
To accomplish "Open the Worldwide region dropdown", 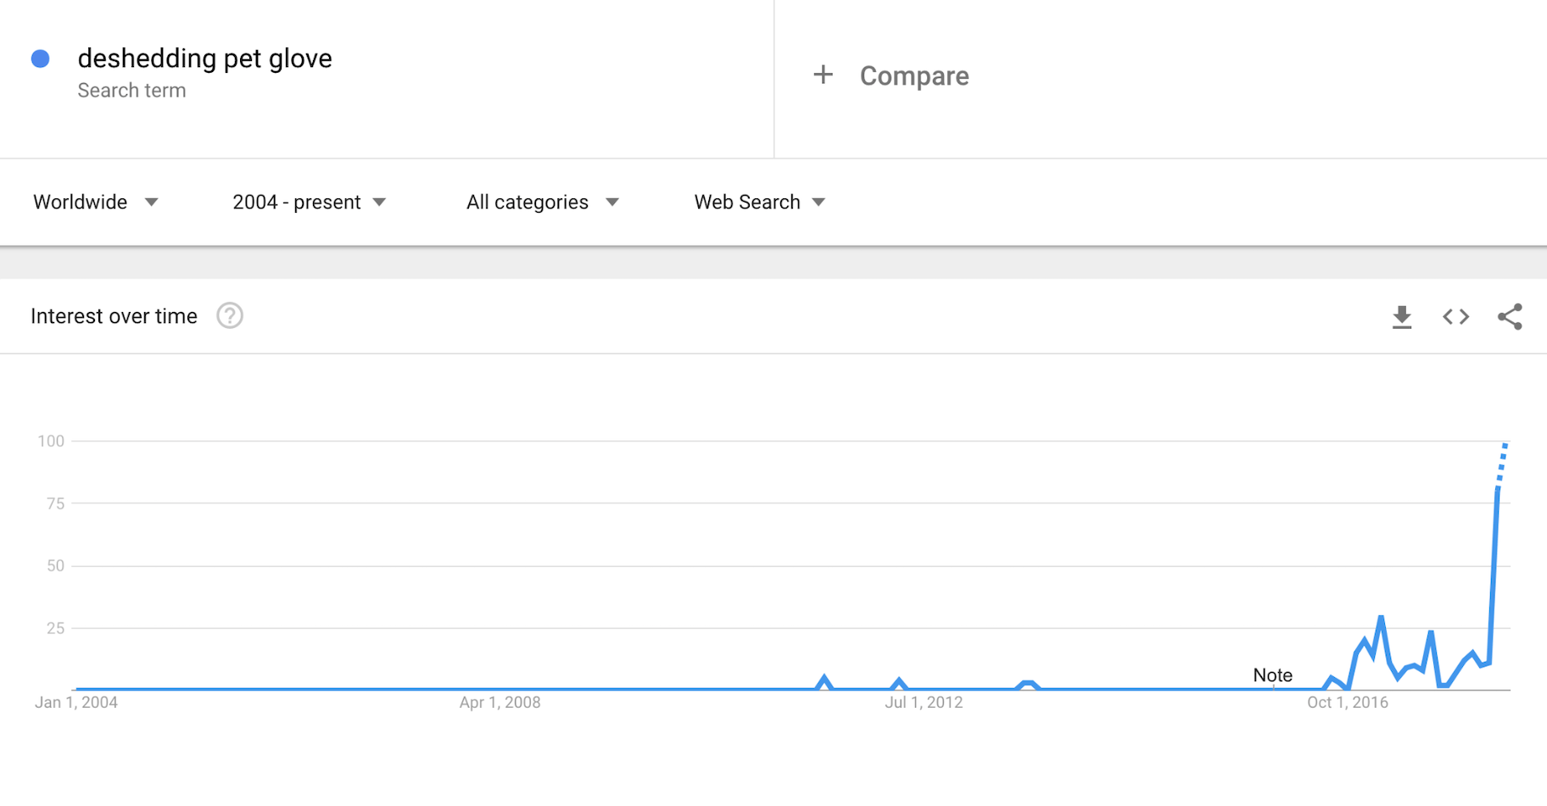I will pos(96,202).
